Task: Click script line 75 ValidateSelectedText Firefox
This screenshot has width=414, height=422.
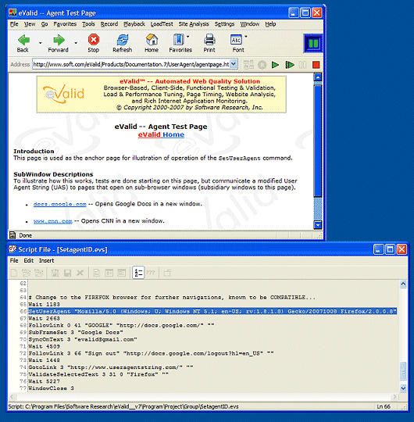Action: tap(98, 374)
